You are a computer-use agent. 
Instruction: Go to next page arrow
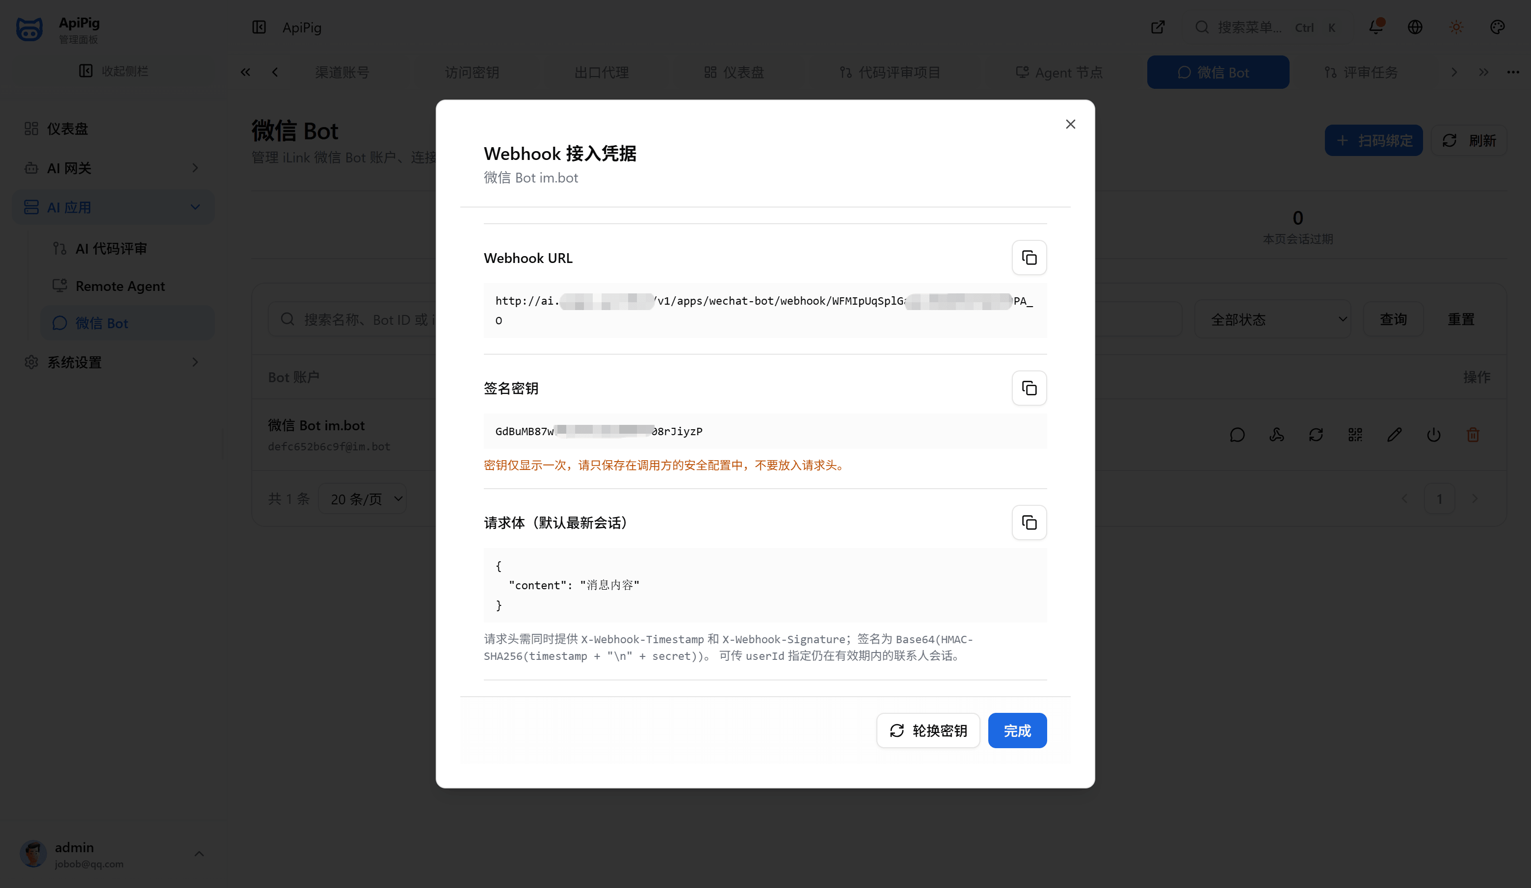(1475, 498)
